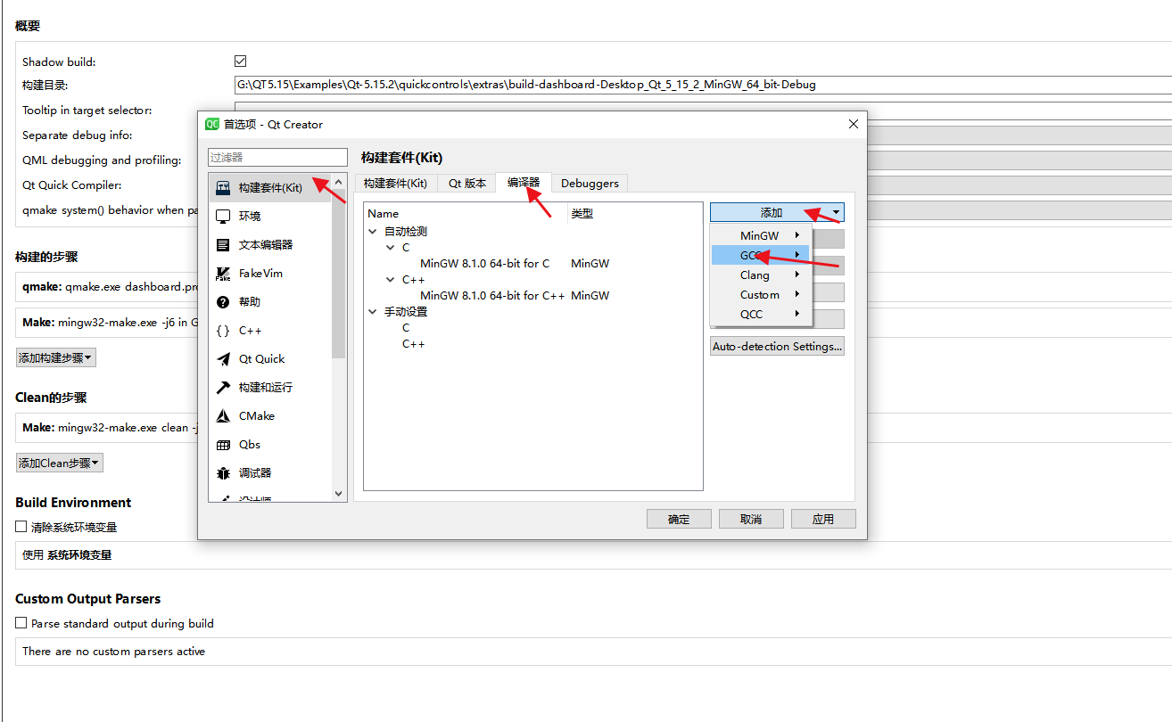Click the Qbs grid icon
1172x722 pixels.
223,445
